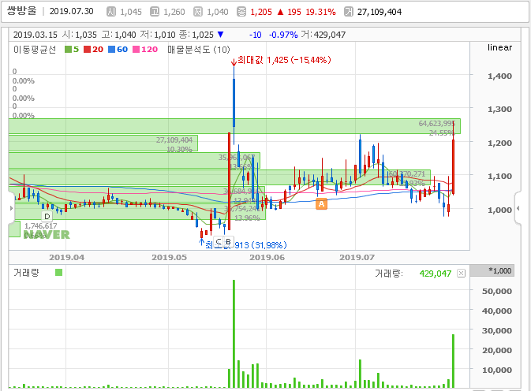Viewport: 531px width, 391px height.
Task: Click the orange A marker on chart
Action: click(321, 203)
